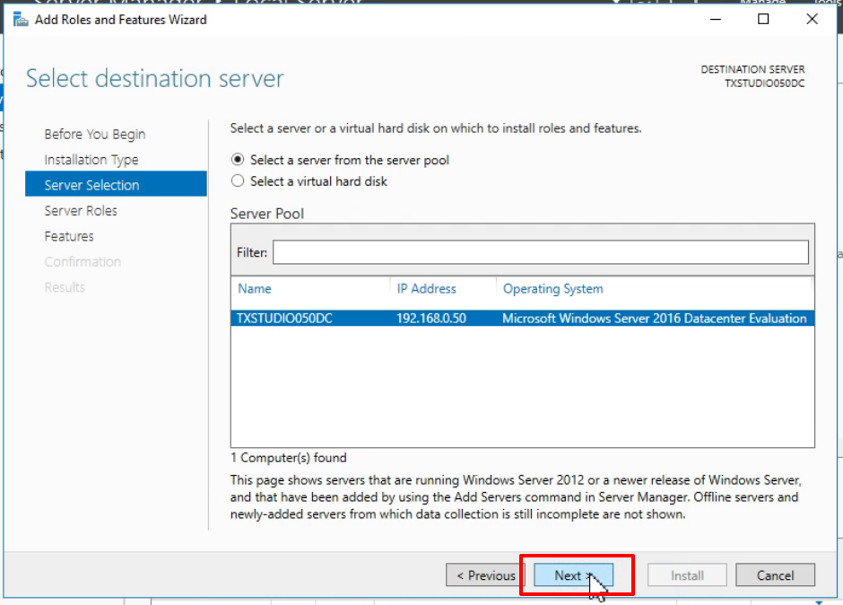
Task: Go back with Previous button
Action: (x=485, y=575)
